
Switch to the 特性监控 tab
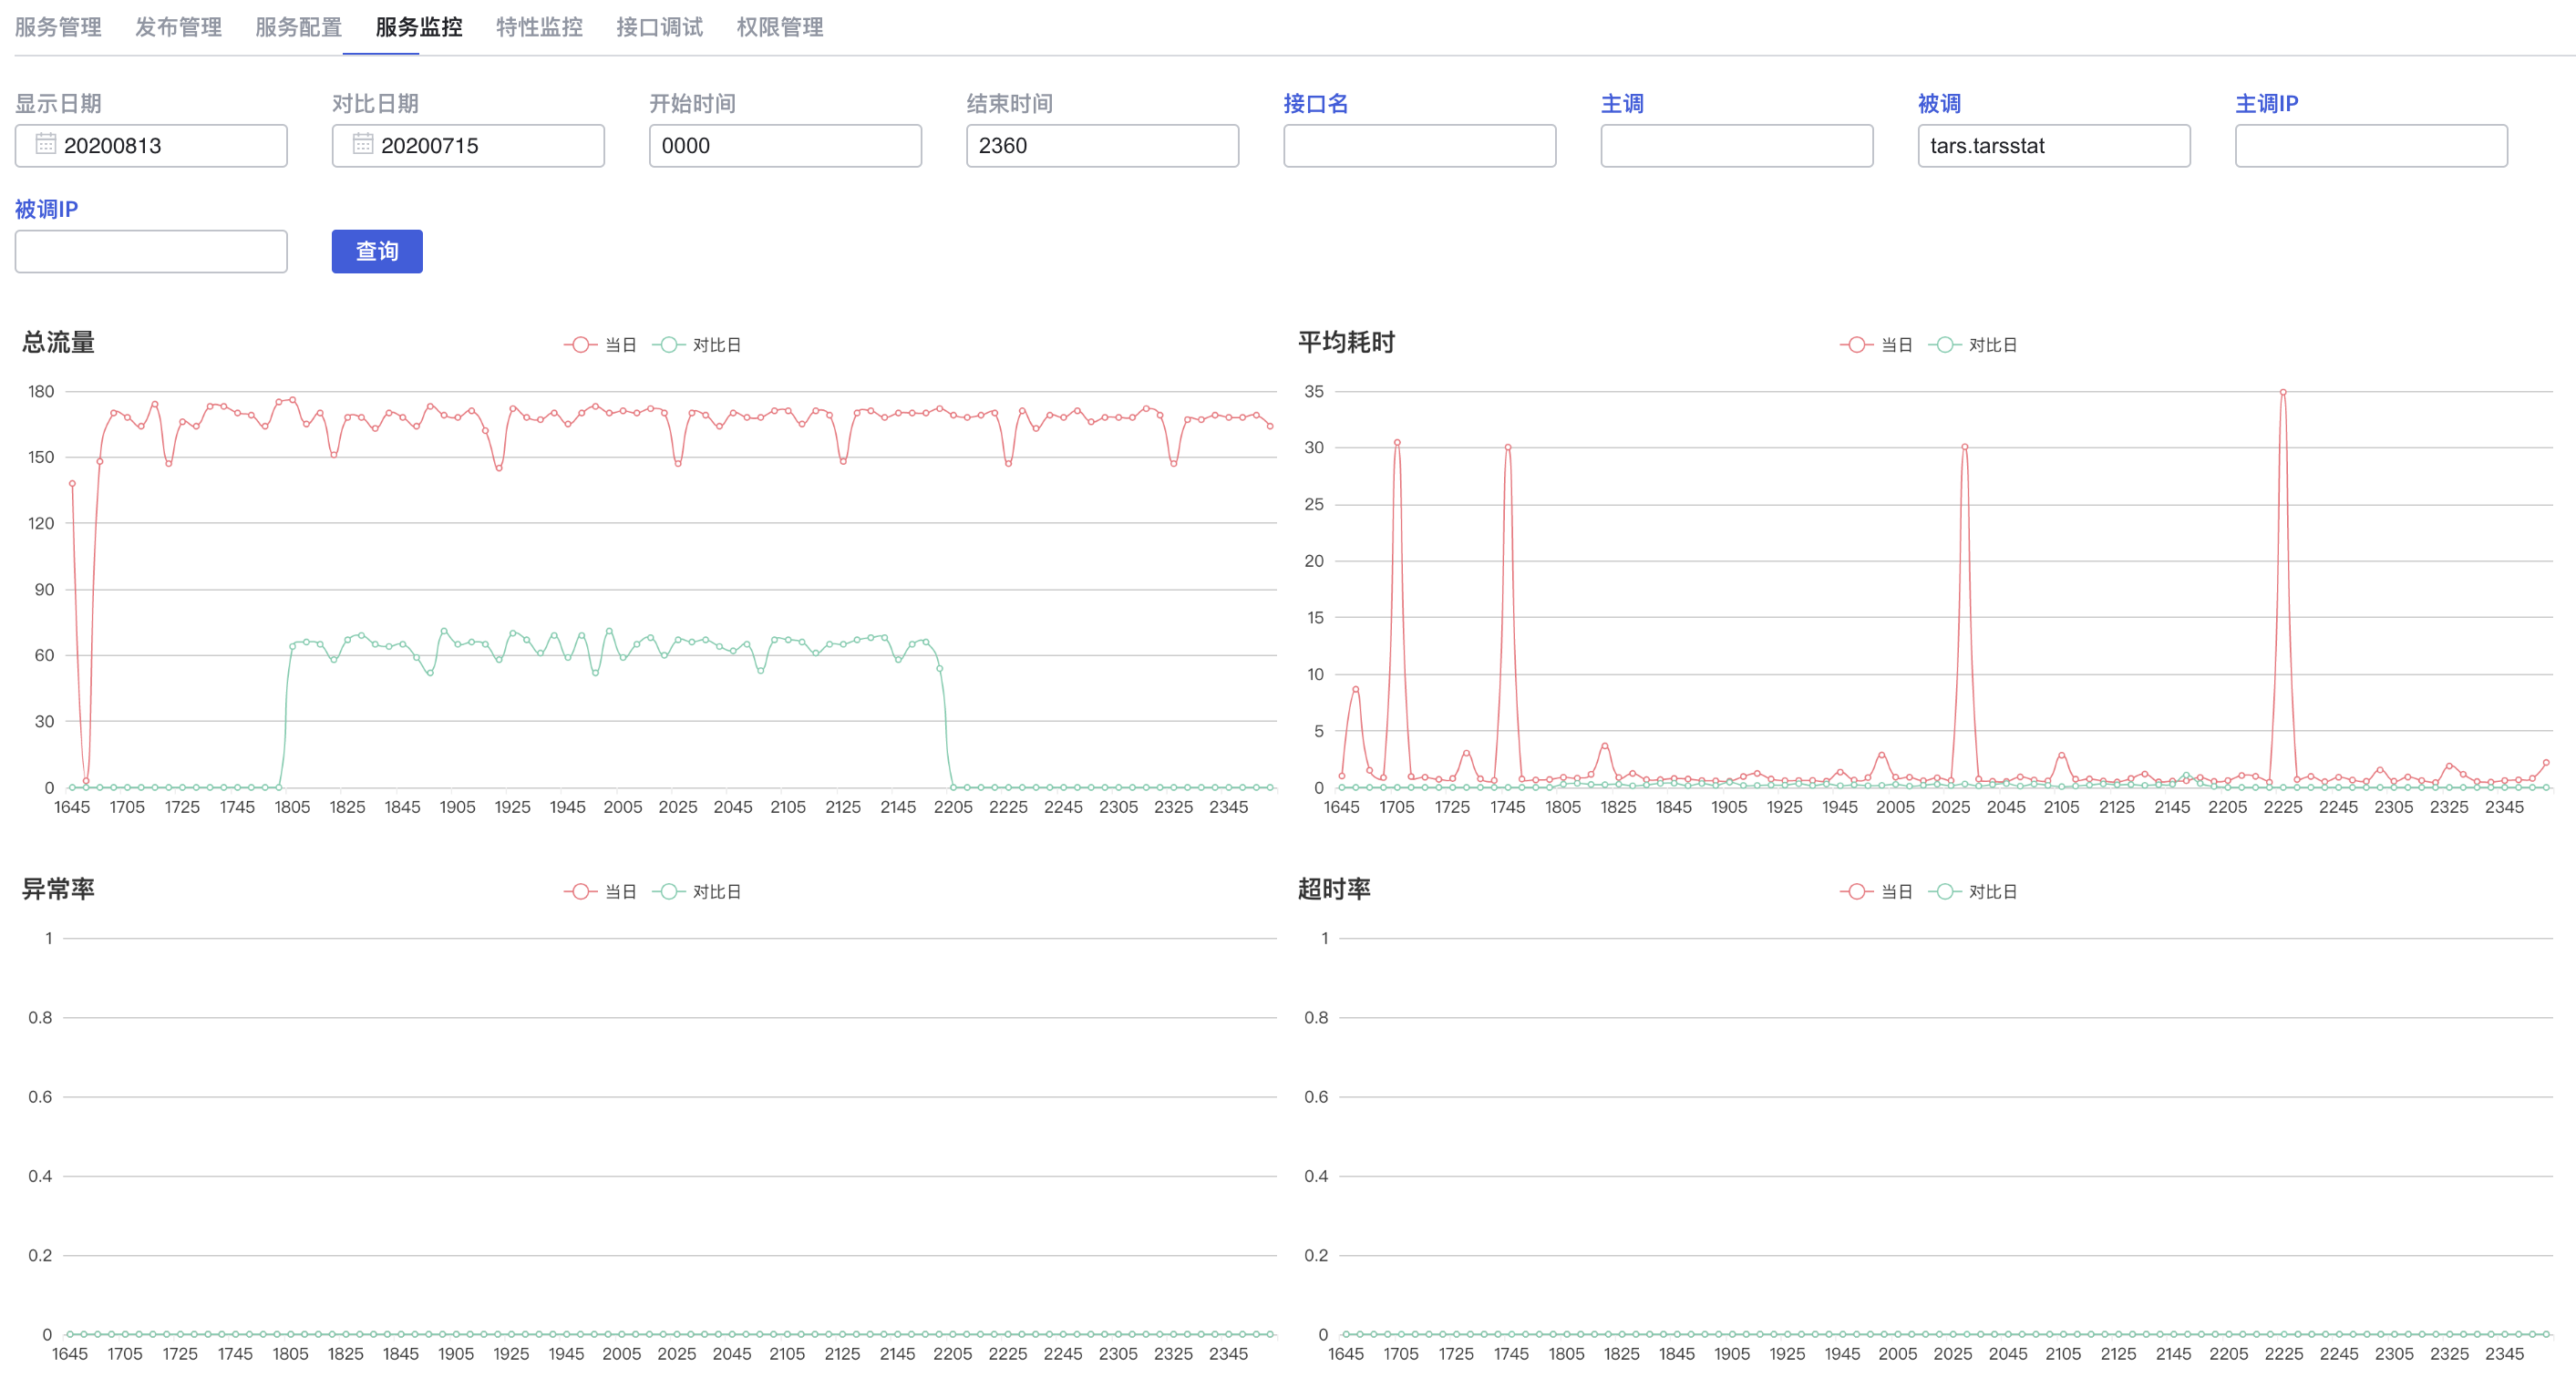[539, 27]
